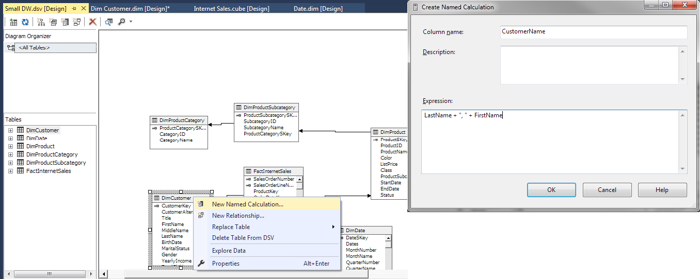Image resolution: width=700 pixels, height=279 pixels.
Task: Refresh the data source view
Action: pos(25,22)
